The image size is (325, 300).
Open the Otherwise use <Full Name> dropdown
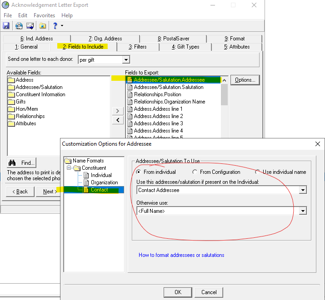[x=303, y=211]
